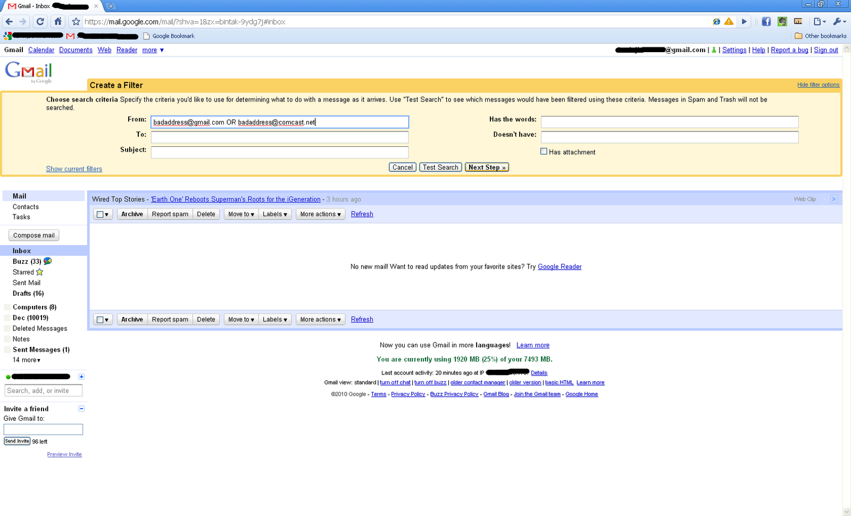The width and height of the screenshot is (851, 516).
Task: Collapse Invite a friend with minus icon
Action: pos(81,409)
